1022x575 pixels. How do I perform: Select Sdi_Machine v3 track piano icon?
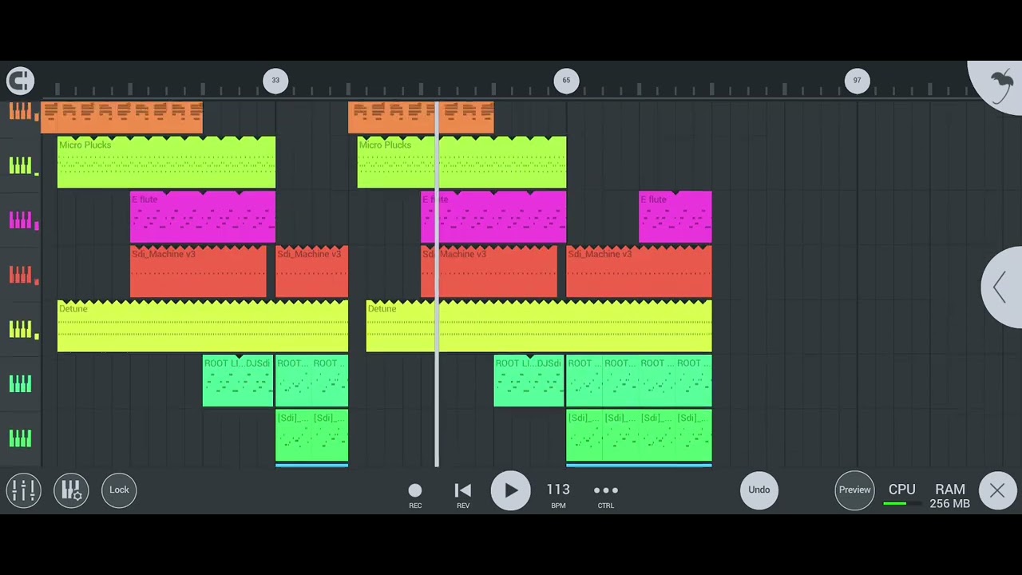[x=22, y=274]
